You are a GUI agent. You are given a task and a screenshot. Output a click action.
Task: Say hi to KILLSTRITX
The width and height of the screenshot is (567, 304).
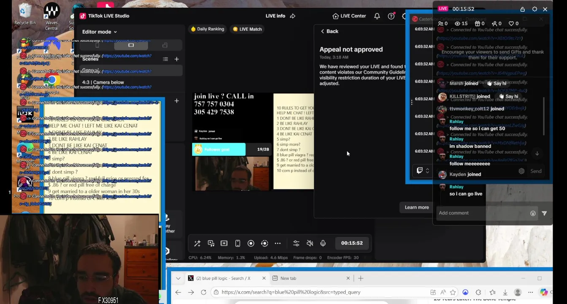point(508,96)
